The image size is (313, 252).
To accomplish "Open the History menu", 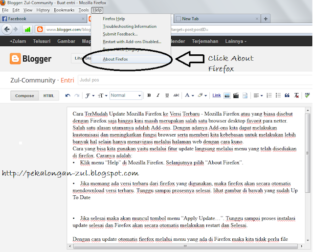I will click(43, 10).
